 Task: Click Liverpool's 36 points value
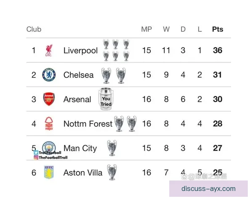tap(218, 51)
